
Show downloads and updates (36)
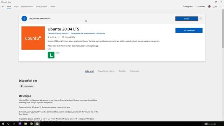215,7
